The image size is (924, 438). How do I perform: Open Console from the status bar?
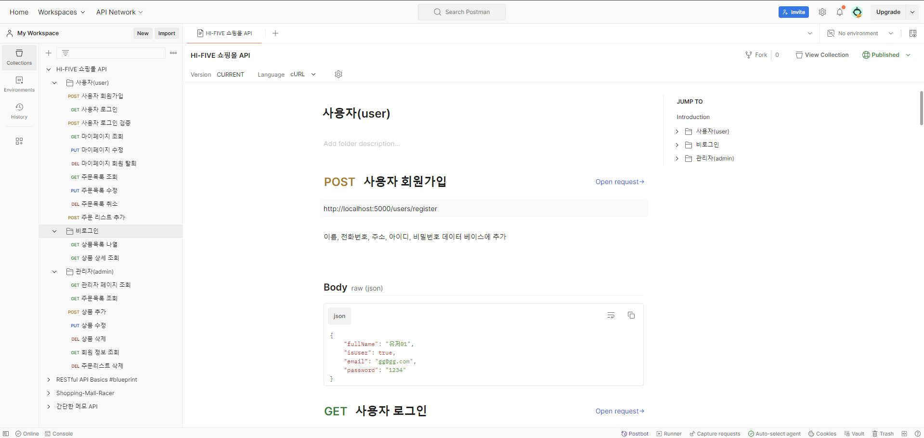(59, 434)
